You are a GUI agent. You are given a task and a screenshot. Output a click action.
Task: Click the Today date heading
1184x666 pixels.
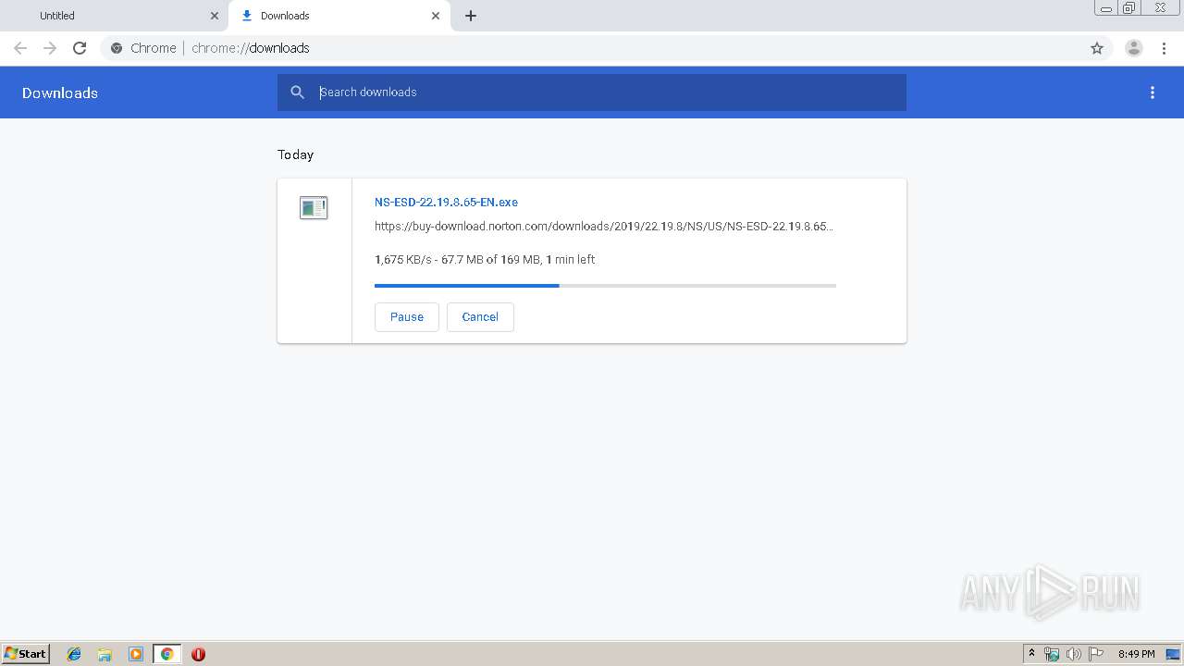296,154
